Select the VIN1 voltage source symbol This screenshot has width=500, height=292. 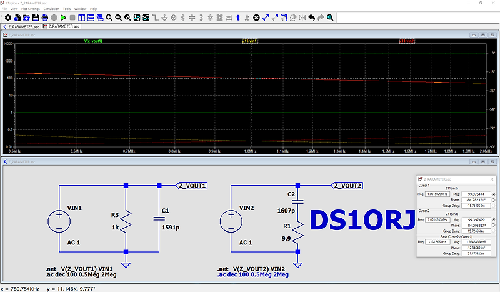59,221
